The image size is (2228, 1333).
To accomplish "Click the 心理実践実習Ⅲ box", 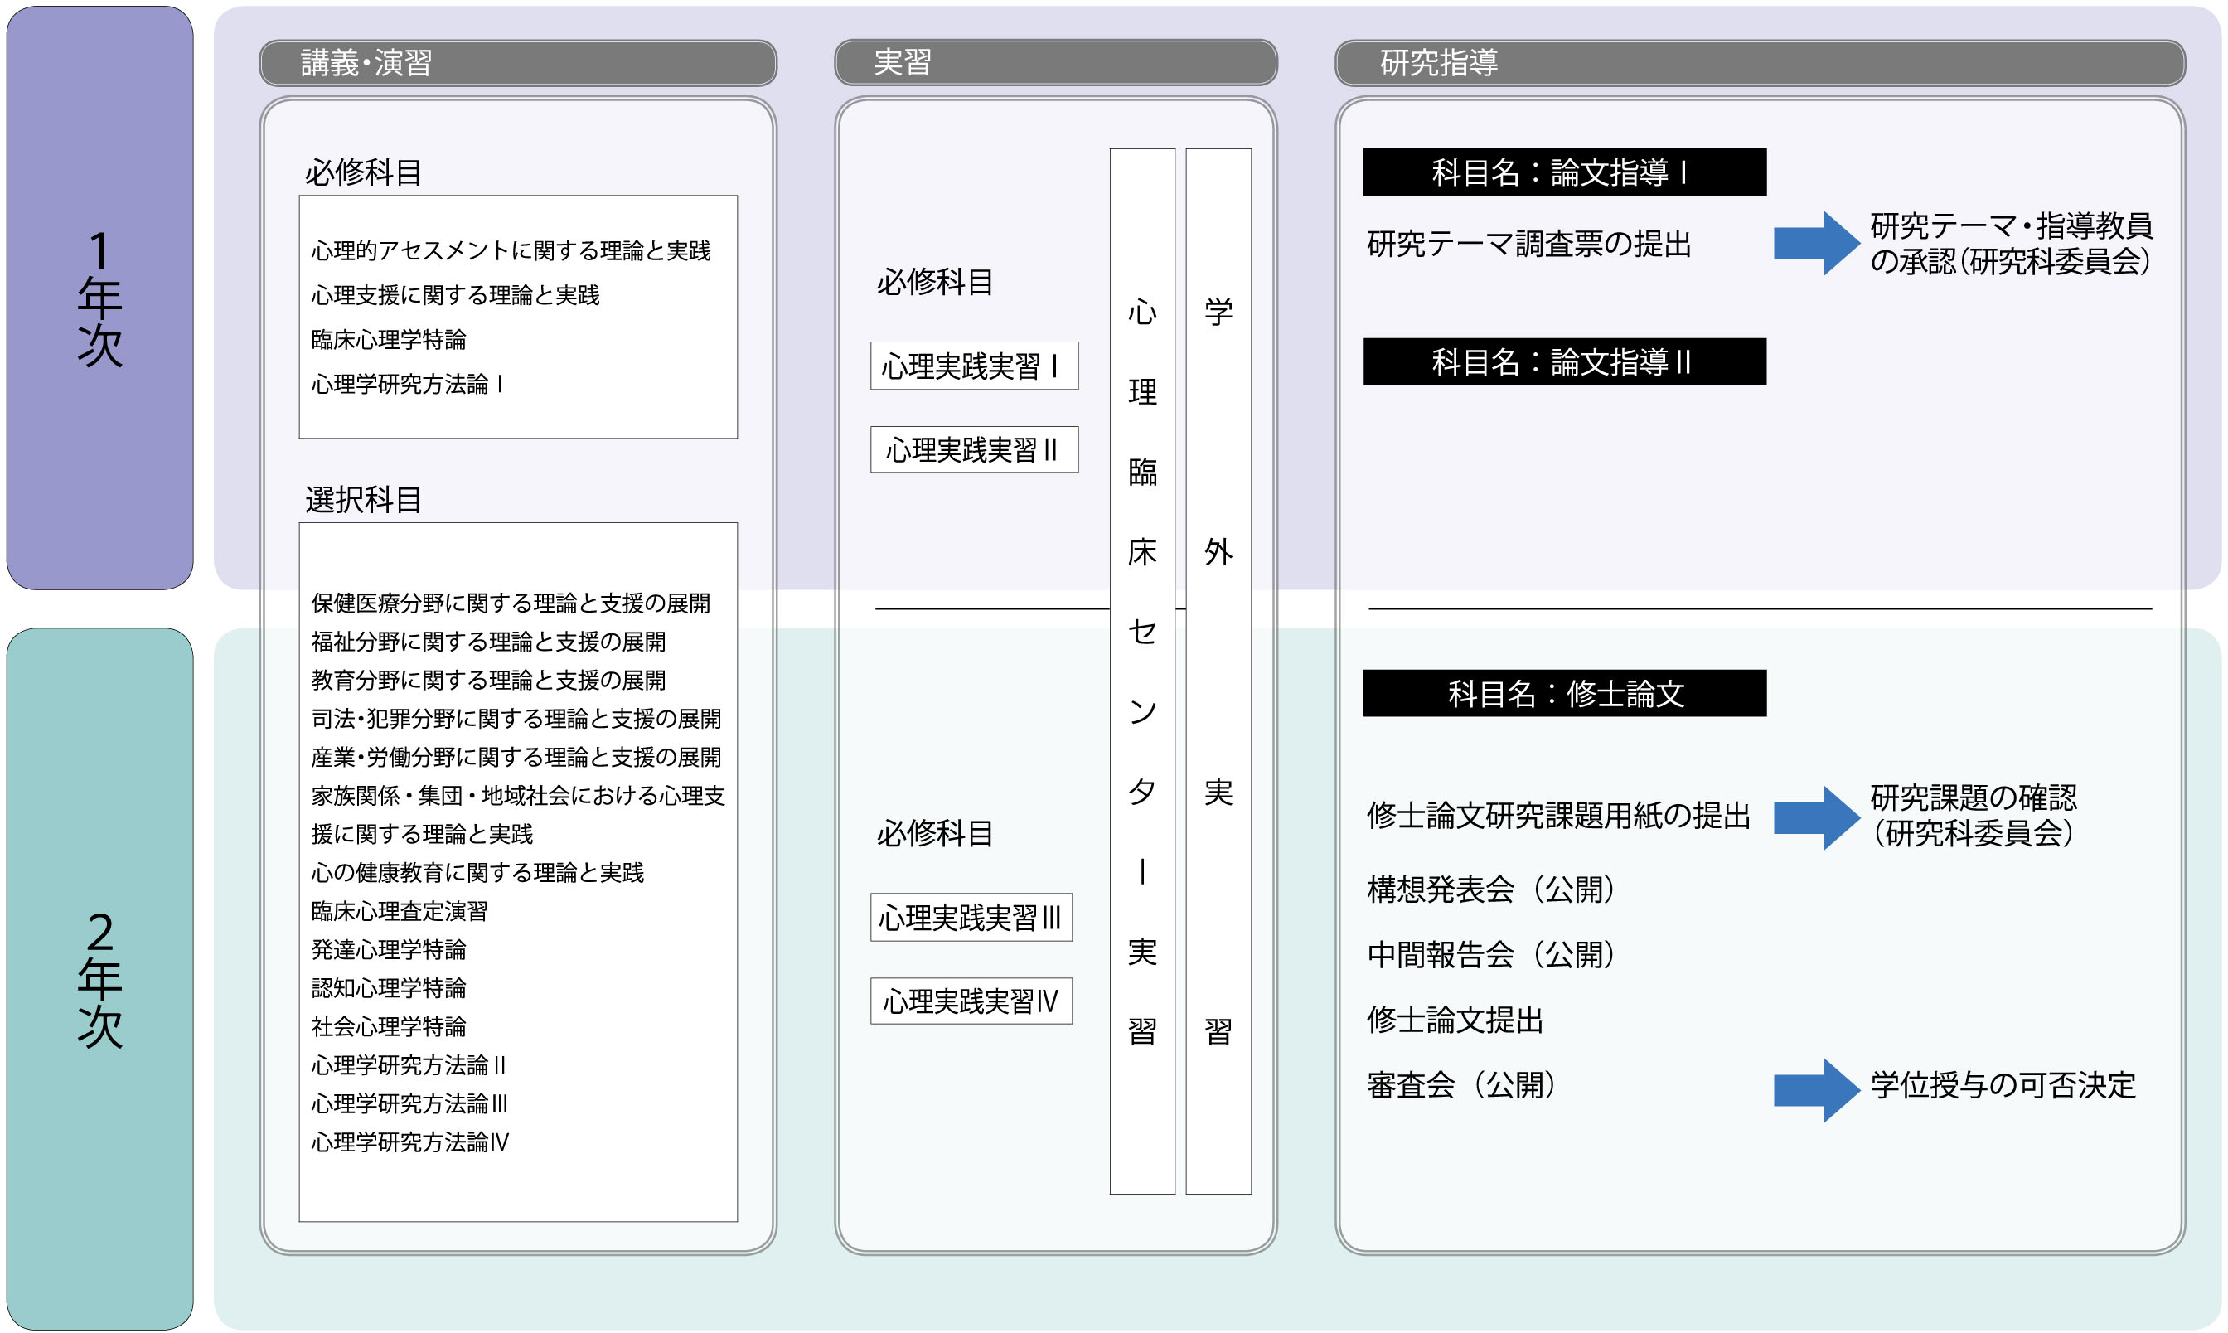I will 970,917.
